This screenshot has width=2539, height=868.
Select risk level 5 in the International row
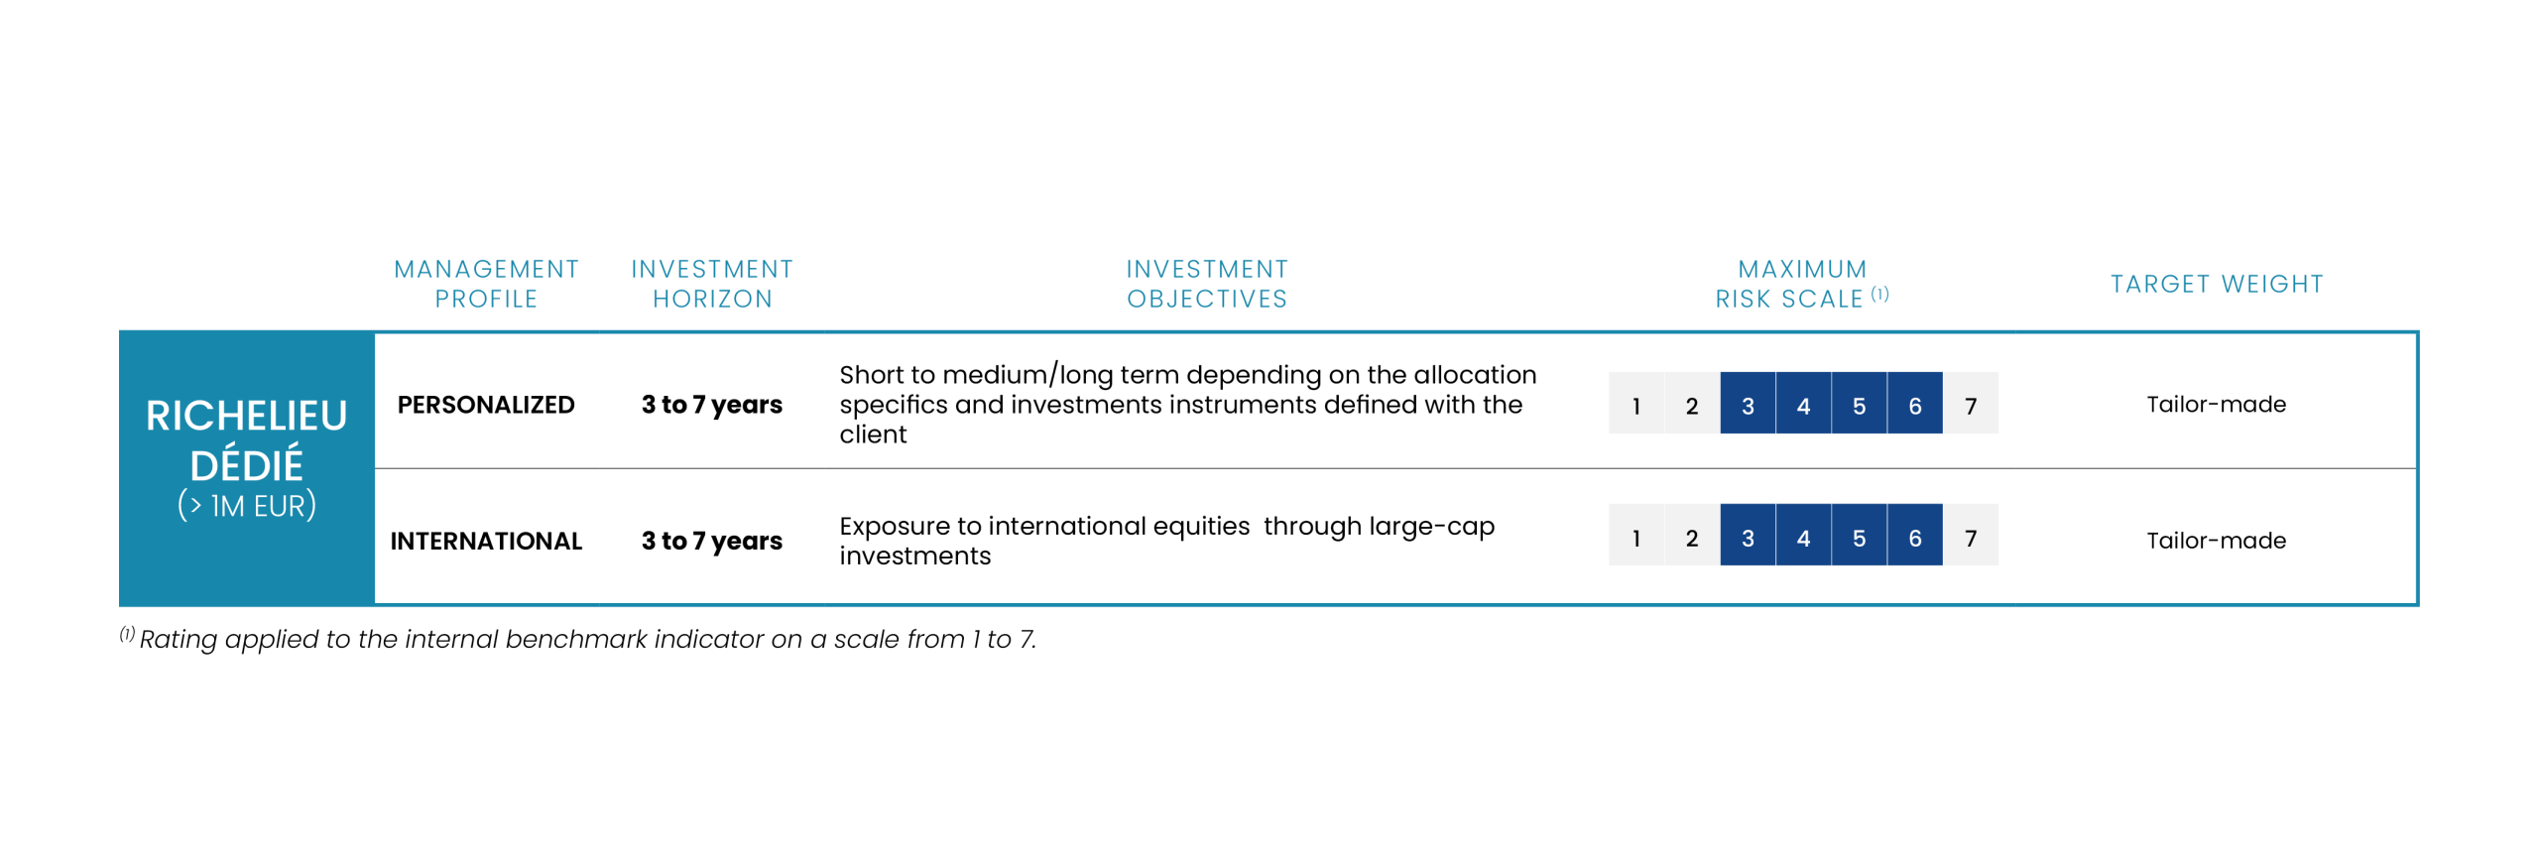pyautogui.click(x=1859, y=537)
